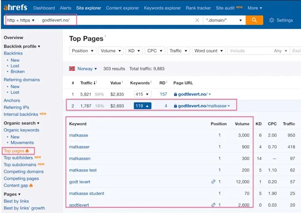301x213 pixels.
Task: Click the link icon beside godt levert position
Action: click(213, 182)
